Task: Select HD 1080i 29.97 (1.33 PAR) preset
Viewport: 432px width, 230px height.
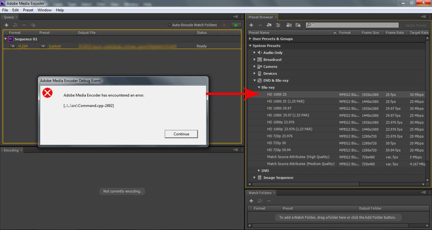Action: point(336,115)
